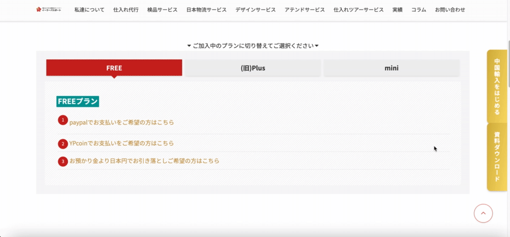Open the 仕入れ代行 menu item
The image size is (510, 237).
pyautogui.click(x=126, y=10)
